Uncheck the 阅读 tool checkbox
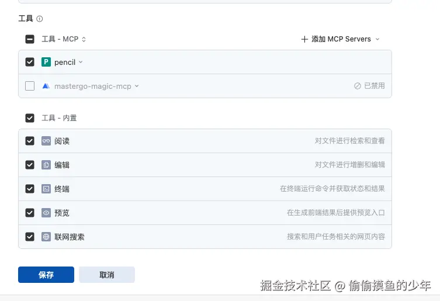Screen dimensions: 440x301 tap(30, 141)
